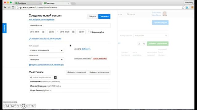
Task: Open session selection dropdown in background page
Action: (x=151, y=36)
